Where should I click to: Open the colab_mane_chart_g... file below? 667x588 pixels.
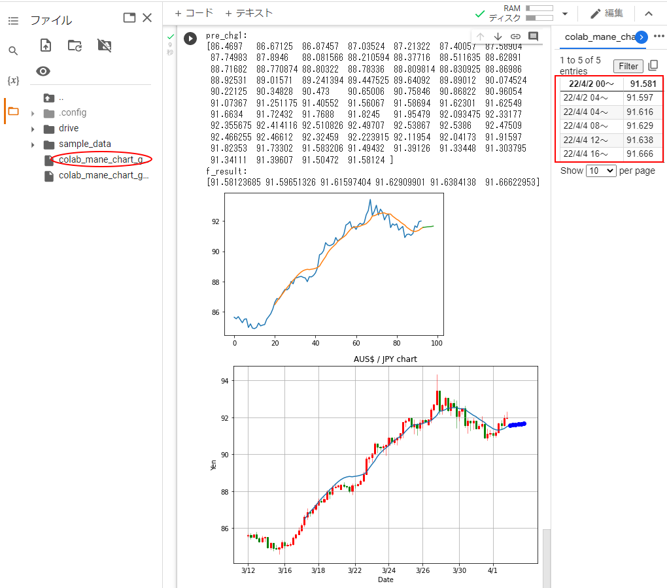(x=103, y=175)
